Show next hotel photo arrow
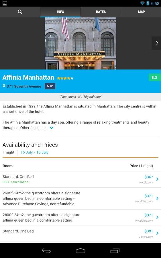The width and height of the screenshot is (161, 258). tap(156, 43)
